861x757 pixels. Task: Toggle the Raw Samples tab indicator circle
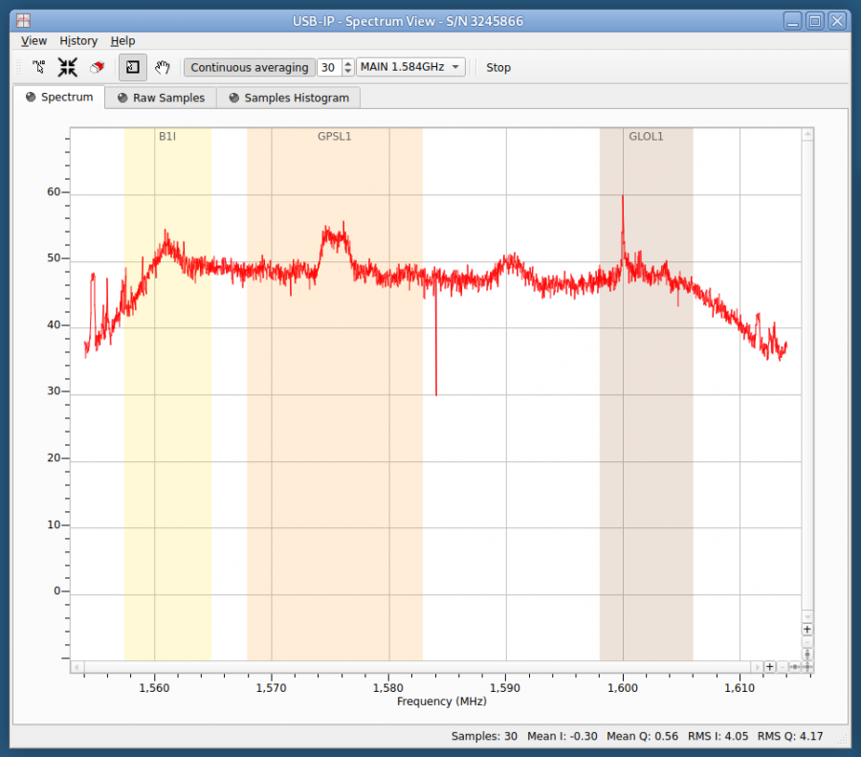coord(121,97)
